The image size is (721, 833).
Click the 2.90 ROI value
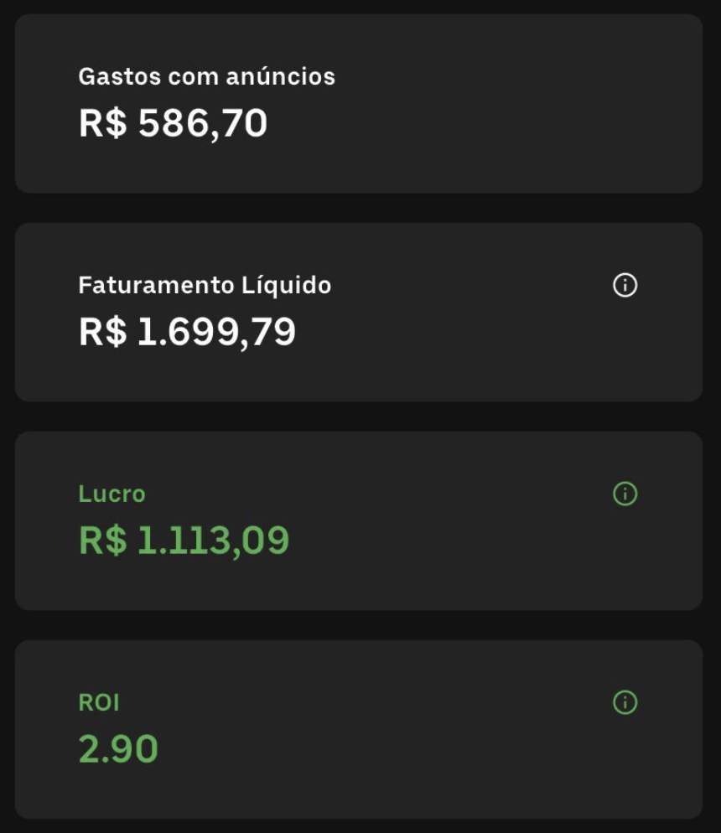118,749
